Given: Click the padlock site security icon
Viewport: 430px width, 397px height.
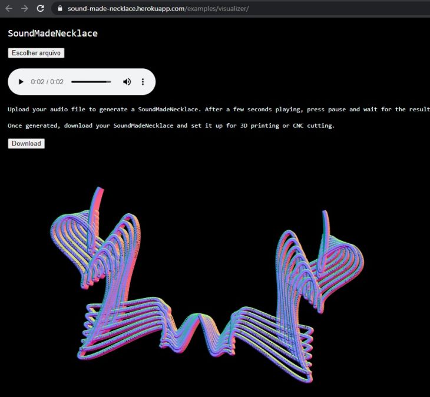Looking at the screenshot, I should (x=59, y=9).
